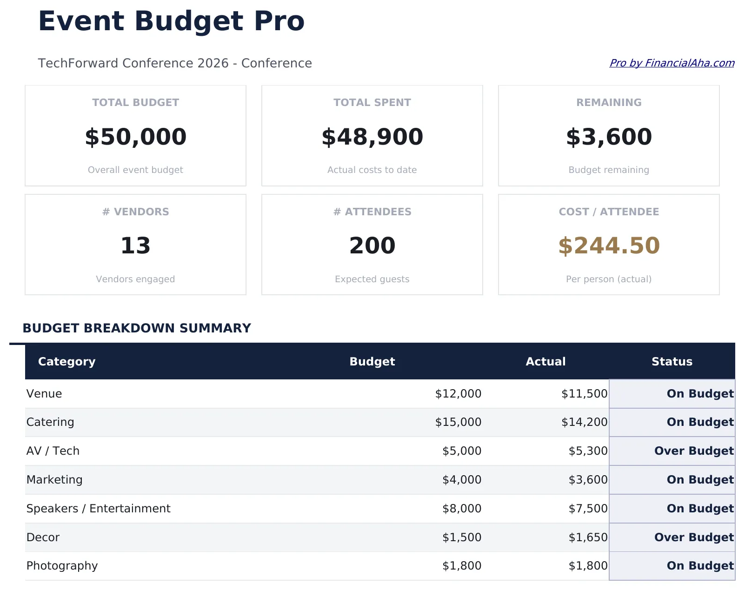The image size is (745, 590).
Task: Select the Venue budget cell $12,000
Action: click(x=458, y=393)
